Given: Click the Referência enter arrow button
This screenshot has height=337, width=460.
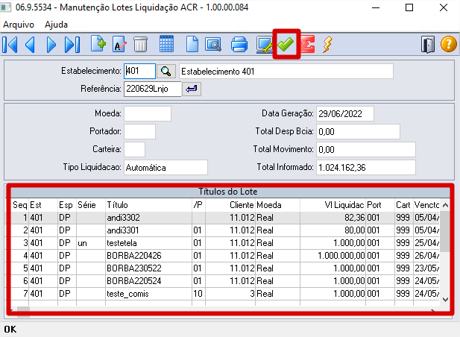Looking at the screenshot, I should coord(192,89).
